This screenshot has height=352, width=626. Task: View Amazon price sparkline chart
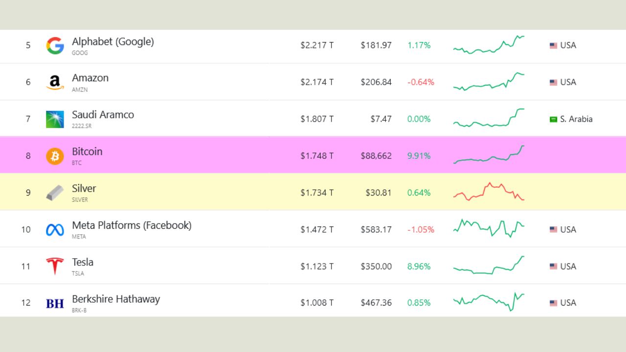point(489,82)
